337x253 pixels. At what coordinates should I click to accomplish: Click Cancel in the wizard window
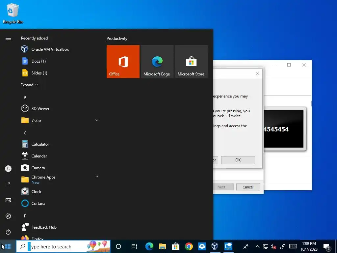248,187
